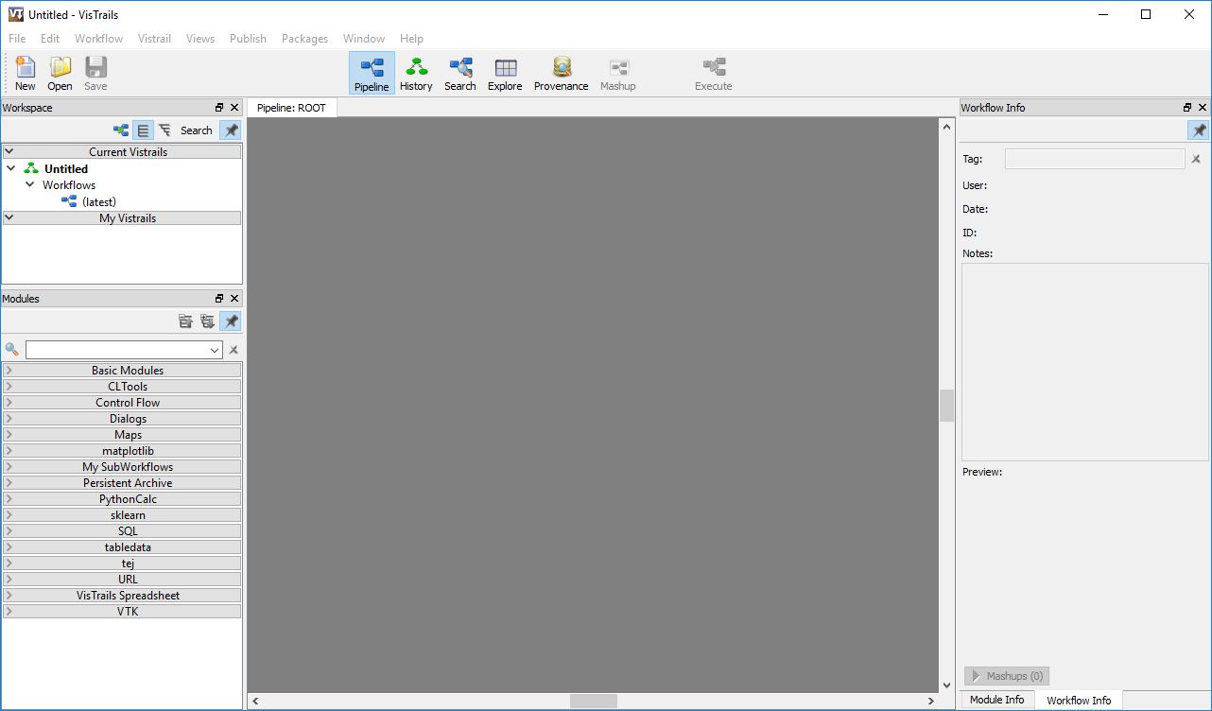Screen dimensions: 1212x711
Task: Switch to the Provenance view
Action: tap(561, 73)
